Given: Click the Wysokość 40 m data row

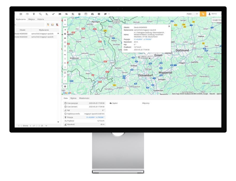Looking at the screenshot, I should coord(84,125).
